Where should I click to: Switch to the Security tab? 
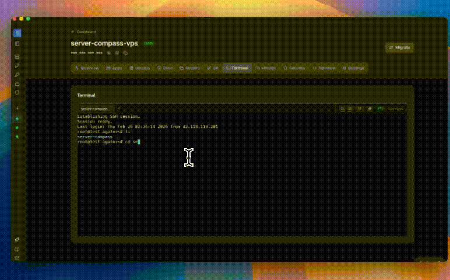coord(294,68)
